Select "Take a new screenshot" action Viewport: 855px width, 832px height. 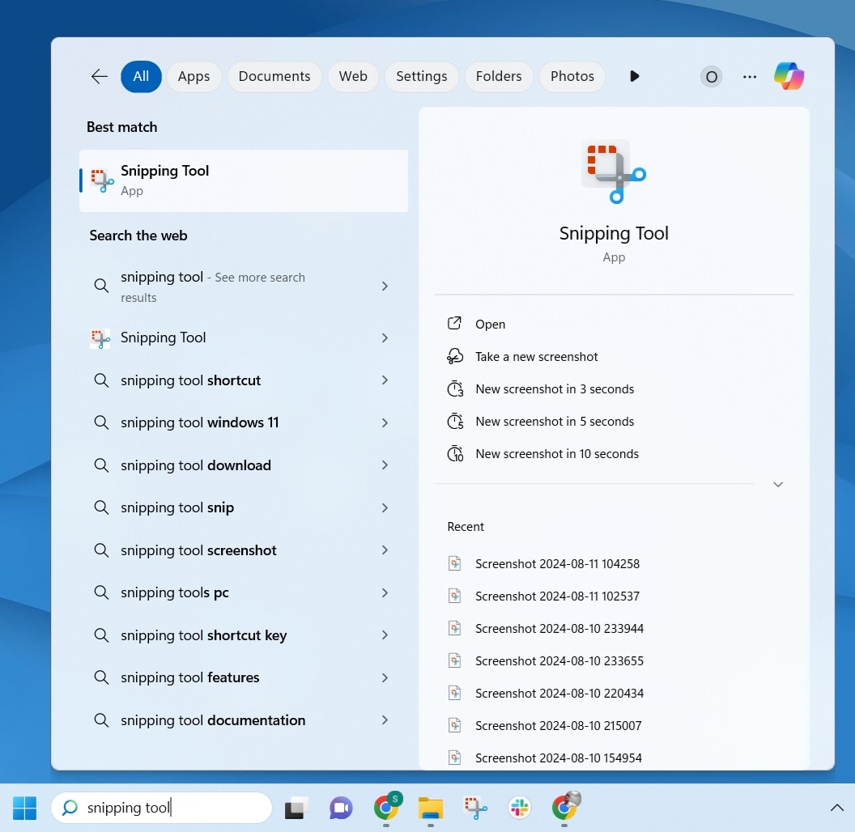click(536, 357)
